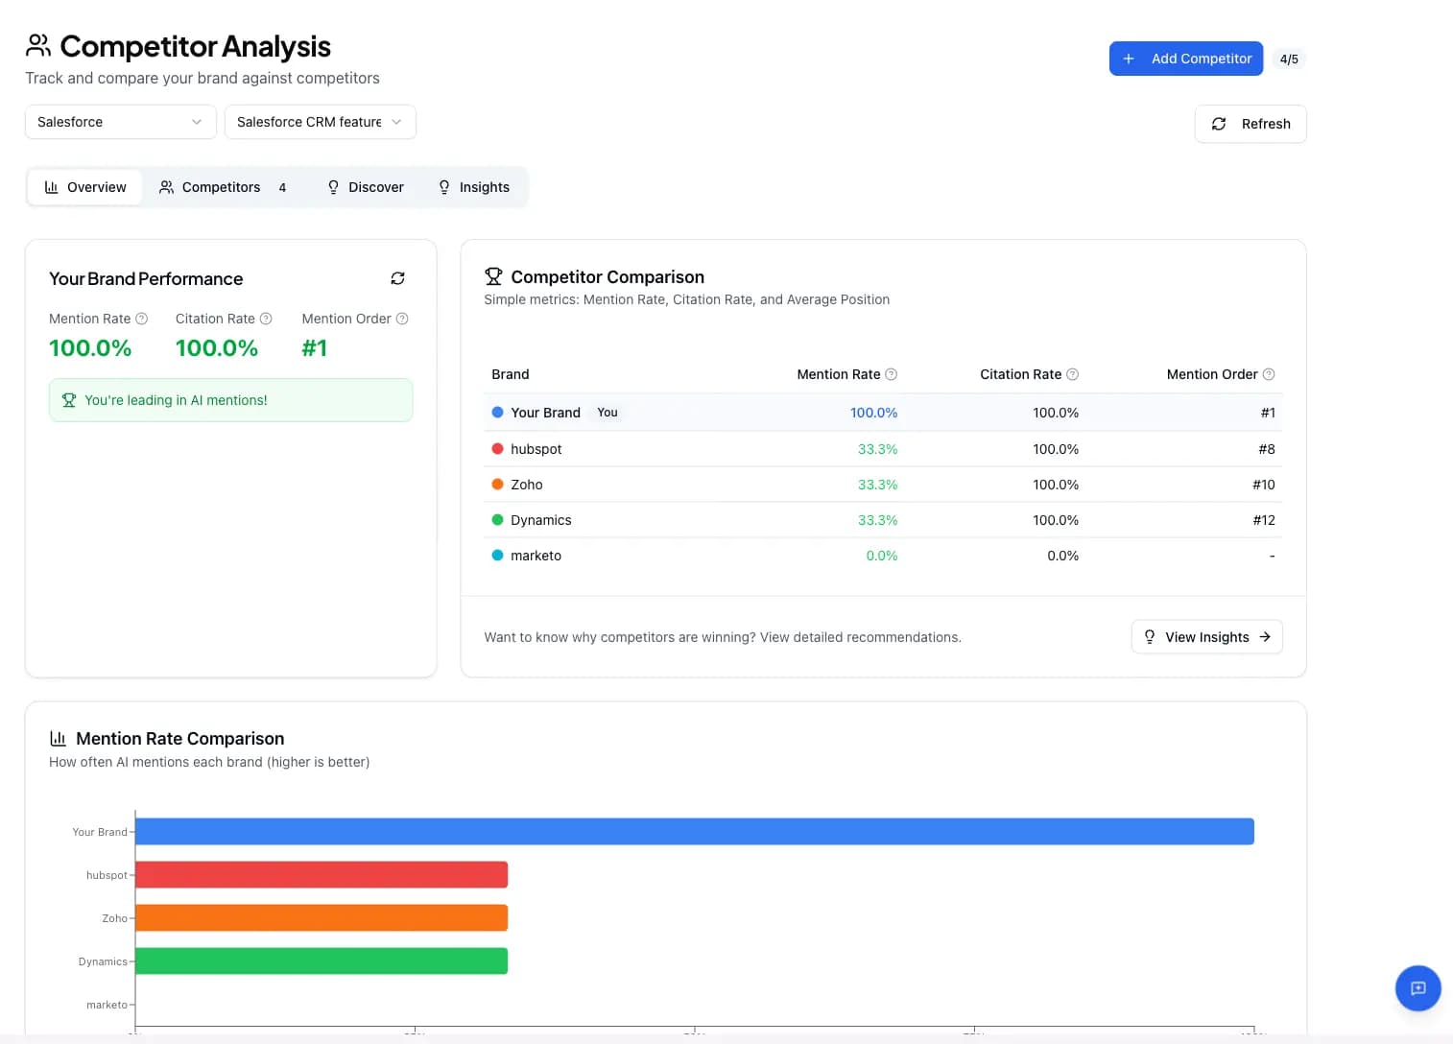Click the Mention Order column header text
The image size is (1453, 1044).
(1212, 374)
